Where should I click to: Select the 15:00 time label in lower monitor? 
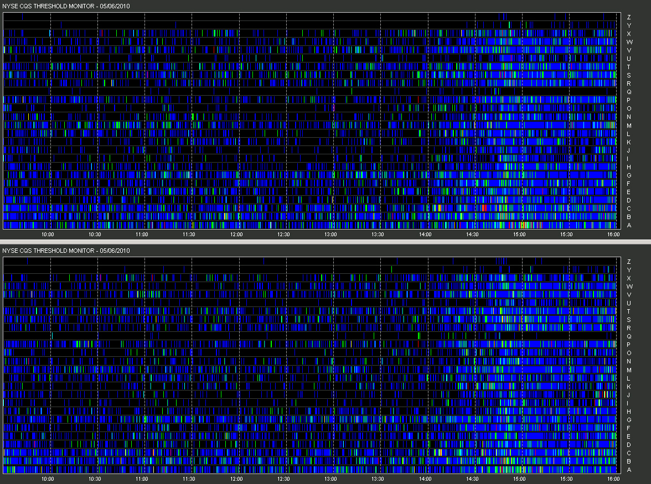tap(519, 478)
